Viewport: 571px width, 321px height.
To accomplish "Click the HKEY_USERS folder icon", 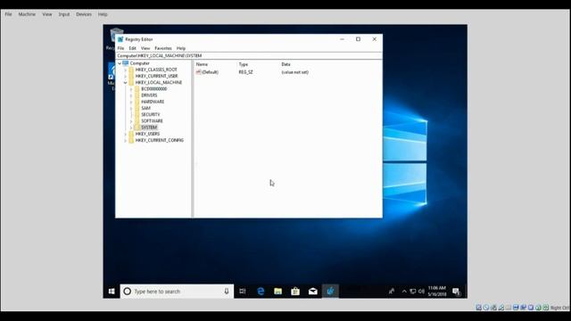I will pyautogui.click(x=131, y=134).
